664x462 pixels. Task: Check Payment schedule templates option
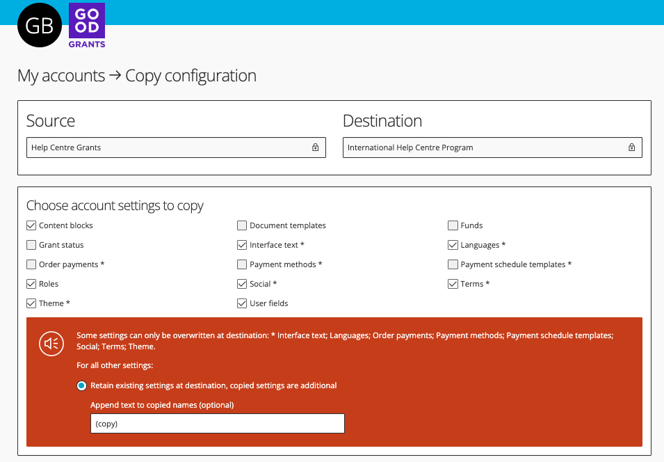453,264
